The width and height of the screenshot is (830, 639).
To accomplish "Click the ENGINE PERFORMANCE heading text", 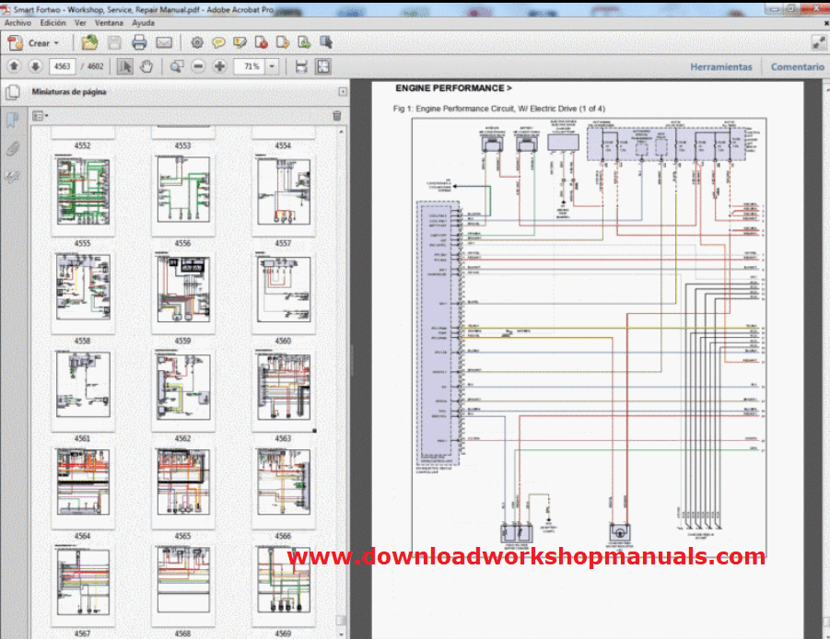I will point(453,88).
